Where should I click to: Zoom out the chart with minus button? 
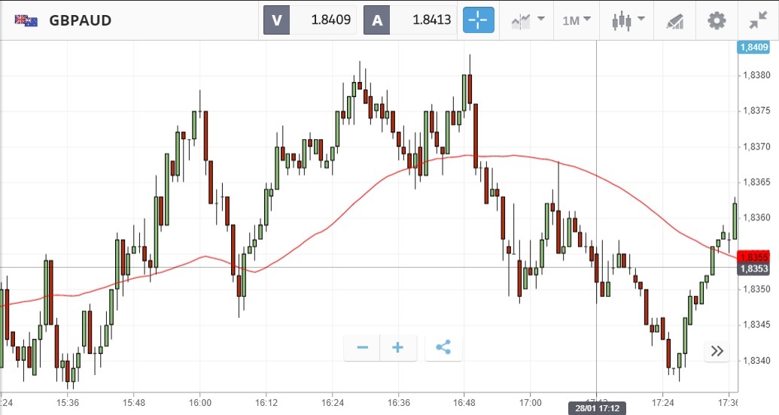pyautogui.click(x=363, y=347)
